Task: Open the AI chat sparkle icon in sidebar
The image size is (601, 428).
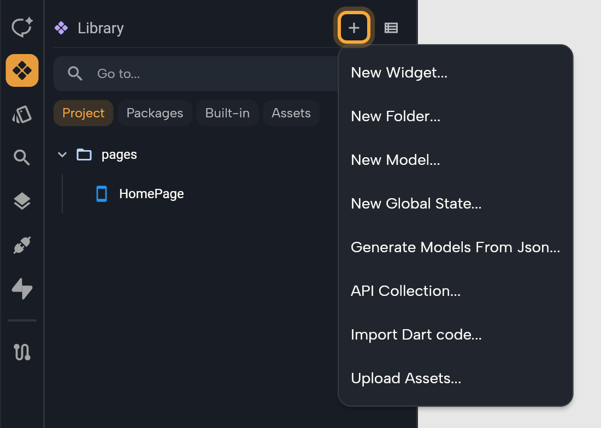Action: [22, 27]
